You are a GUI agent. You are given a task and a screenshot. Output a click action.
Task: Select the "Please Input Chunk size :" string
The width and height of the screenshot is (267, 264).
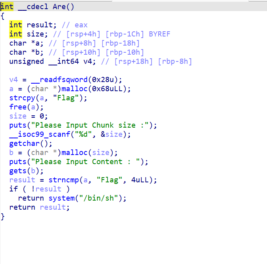(90, 125)
